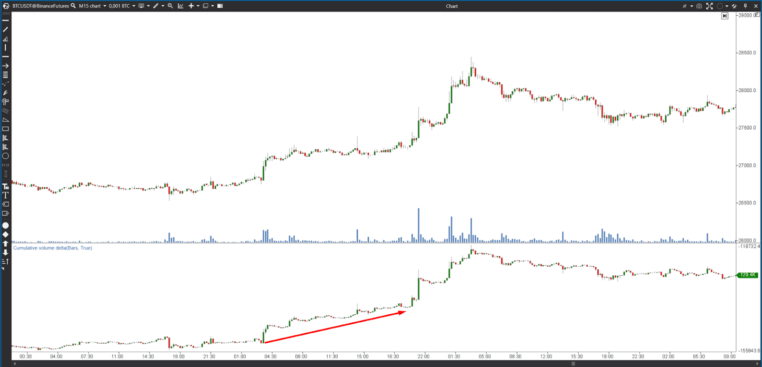
Task: Toggle chart linking off icon
Action: [x=734, y=6]
